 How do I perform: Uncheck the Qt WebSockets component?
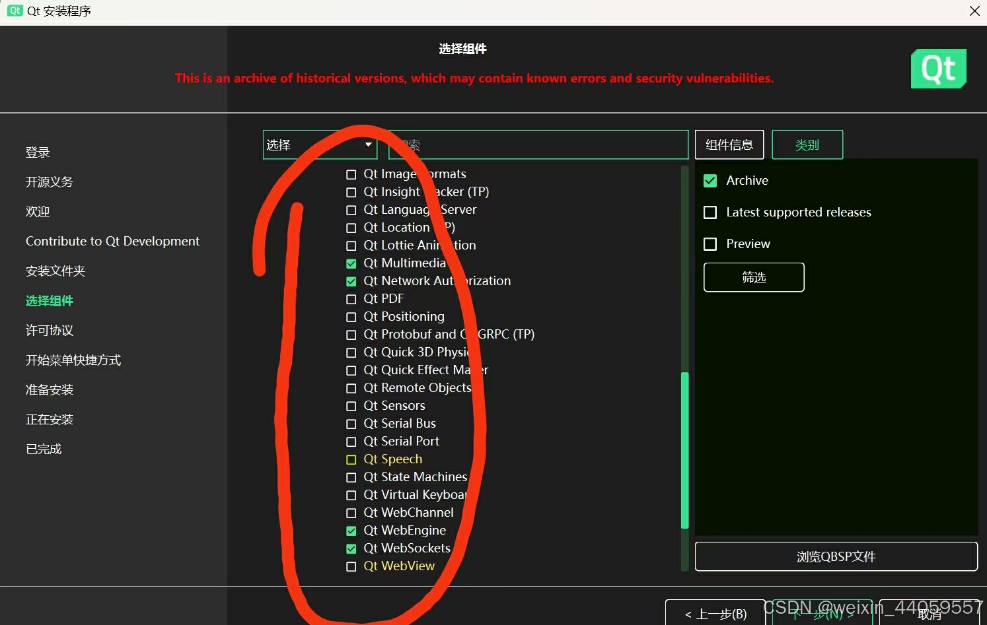point(351,548)
